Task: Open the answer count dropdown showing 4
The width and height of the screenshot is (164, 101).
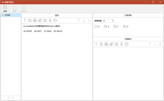Action: 108,21
